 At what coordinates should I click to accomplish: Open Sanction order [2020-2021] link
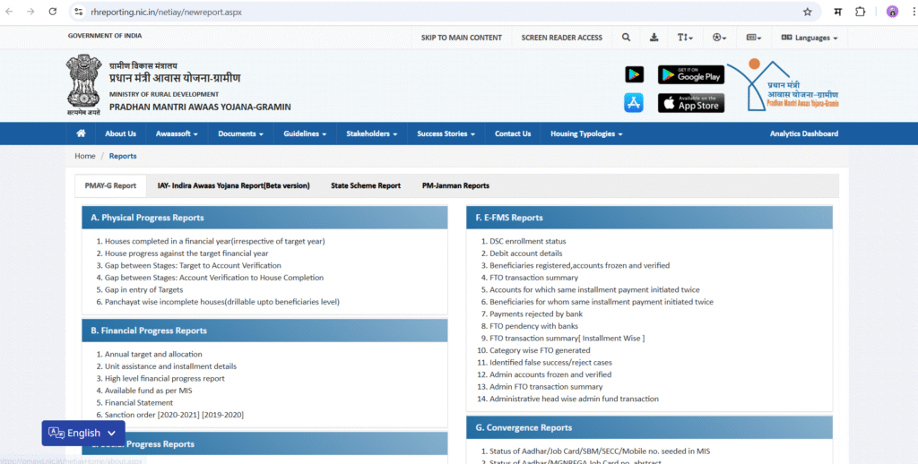(x=178, y=415)
